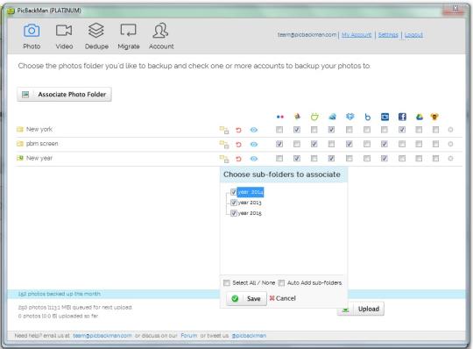The width and height of the screenshot is (473, 349).
Task: Check Google Drive box for New year row
Action: [419, 158]
